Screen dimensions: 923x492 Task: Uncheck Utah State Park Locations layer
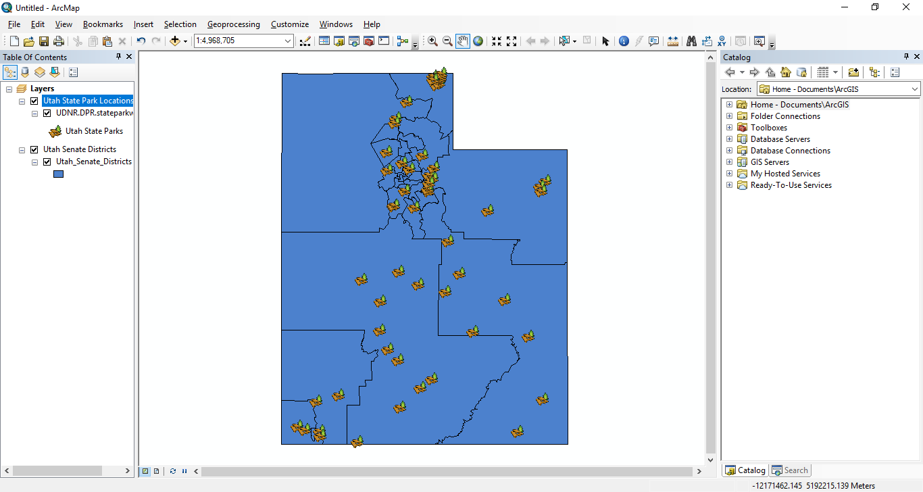(34, 101)
